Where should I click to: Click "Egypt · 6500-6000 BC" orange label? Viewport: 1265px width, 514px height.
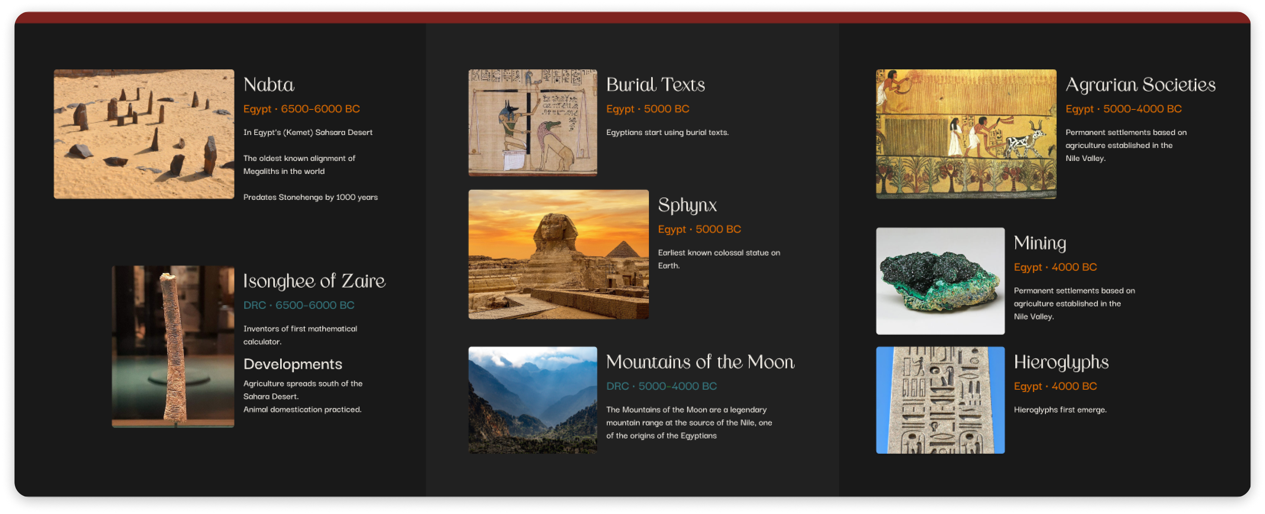pyautogui.click(x=302, y=109)
